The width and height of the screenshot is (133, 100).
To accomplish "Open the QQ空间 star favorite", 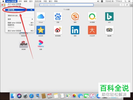I will [x=41, y=30].
